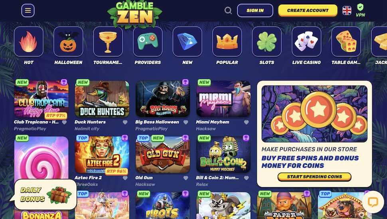The image size is (387, 219).
Task: Select the Popular crown category
Action: tap(227, 42)
